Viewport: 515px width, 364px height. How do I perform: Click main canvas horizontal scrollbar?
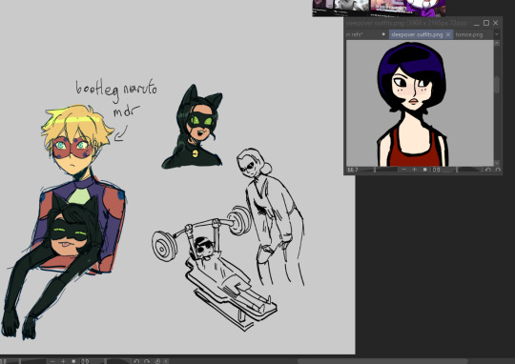382,361
